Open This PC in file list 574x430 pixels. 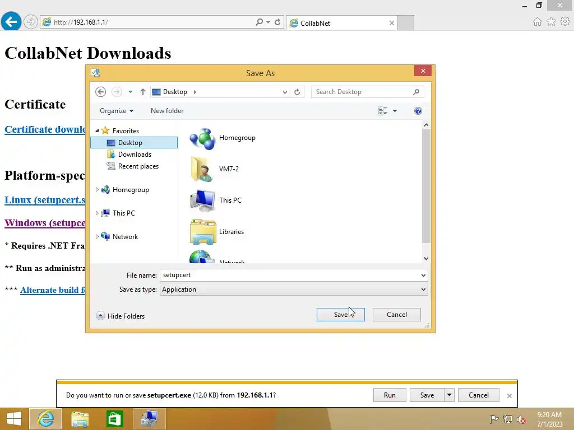coord(216,200)
